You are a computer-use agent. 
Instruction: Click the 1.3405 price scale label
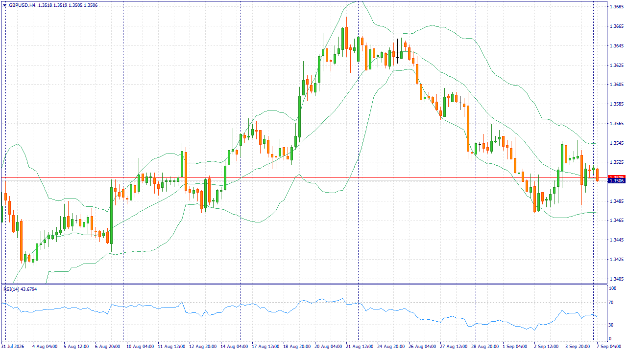[617, 279]
